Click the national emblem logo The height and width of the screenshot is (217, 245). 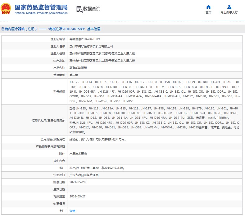[6, 9]
